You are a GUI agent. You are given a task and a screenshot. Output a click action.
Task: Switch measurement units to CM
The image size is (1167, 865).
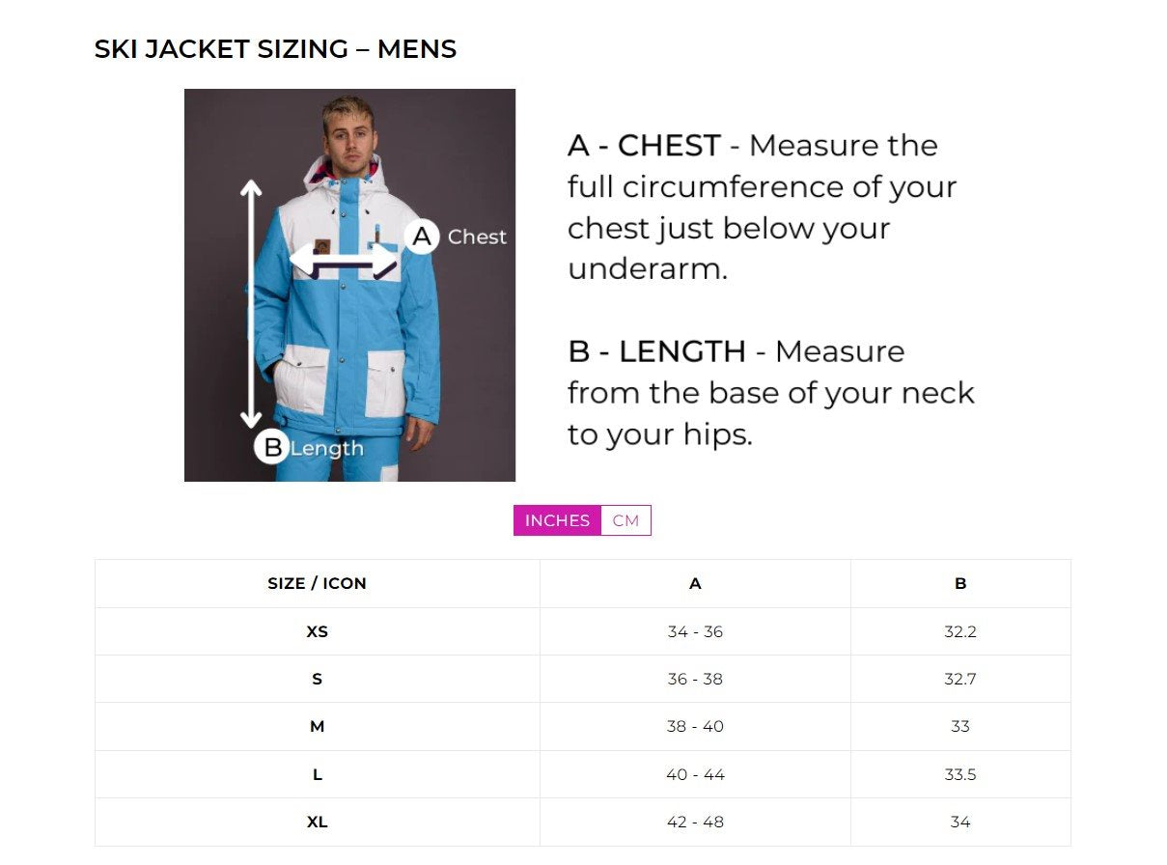[625, 520]
